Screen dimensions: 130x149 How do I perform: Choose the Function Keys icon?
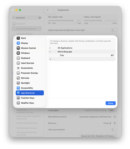pos(18,98)
